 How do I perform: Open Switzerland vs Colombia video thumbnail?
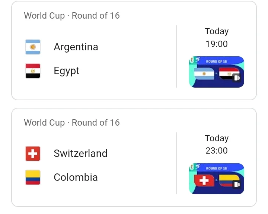point(216,179)
